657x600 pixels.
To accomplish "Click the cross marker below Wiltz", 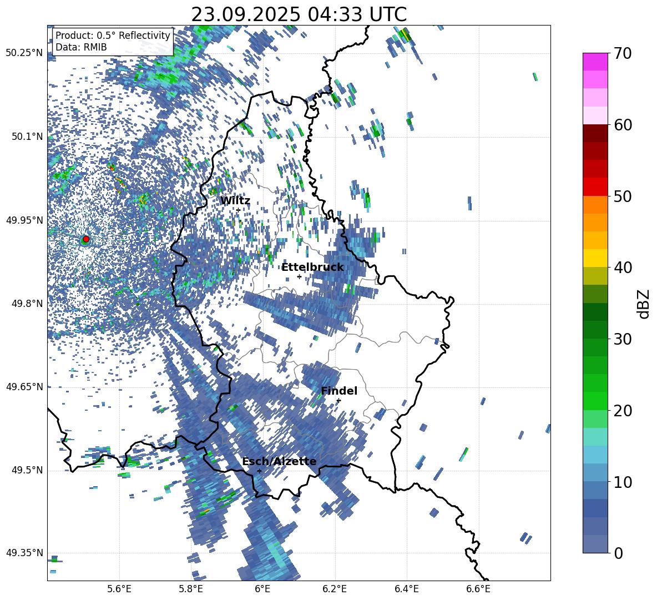I will [x=238, y=210].
